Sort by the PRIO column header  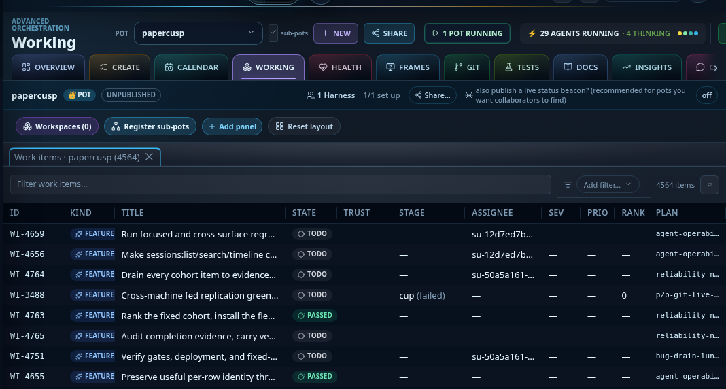[598, 213]
